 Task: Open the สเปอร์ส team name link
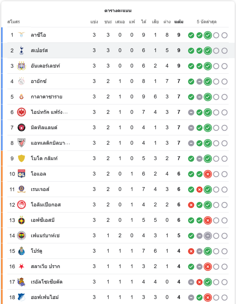click(x=39, y=50)
